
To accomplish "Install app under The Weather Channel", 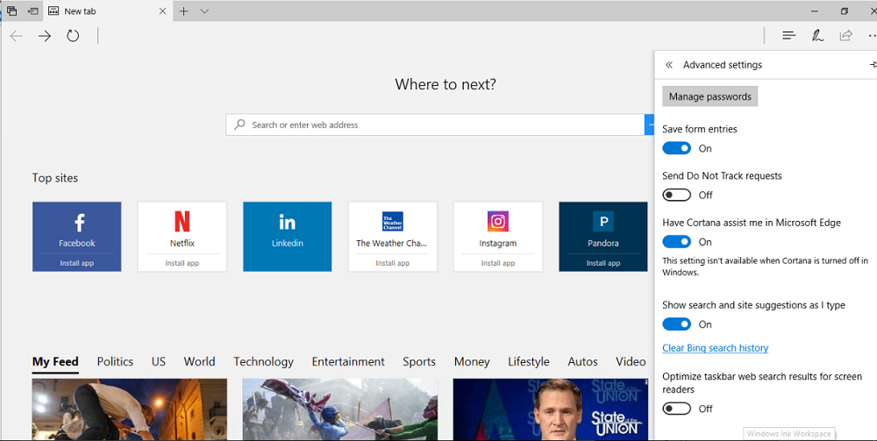I will 393,263.
